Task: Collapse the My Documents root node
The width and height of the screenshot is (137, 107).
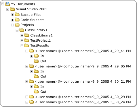Action: (x=3, y=4)
